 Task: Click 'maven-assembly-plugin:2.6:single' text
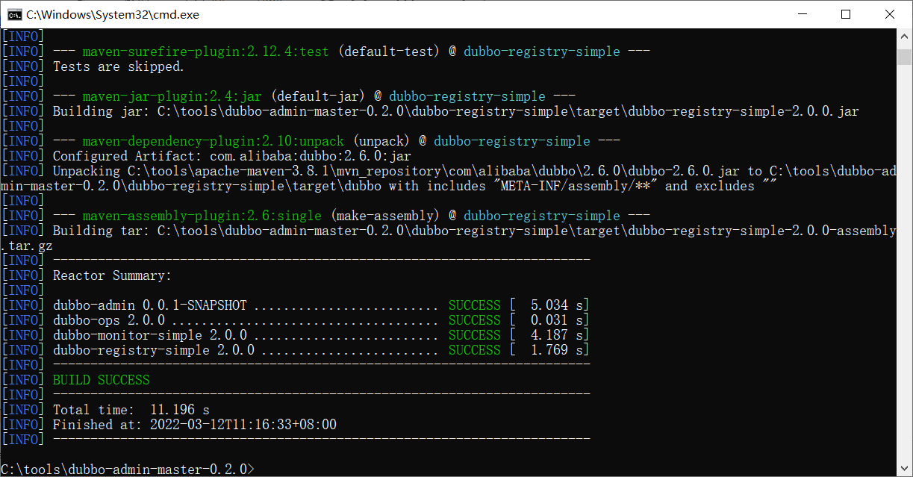click(202, 216)
